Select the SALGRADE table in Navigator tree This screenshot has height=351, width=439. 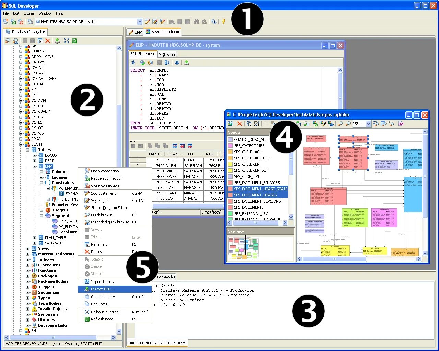[x=54, y=243]
